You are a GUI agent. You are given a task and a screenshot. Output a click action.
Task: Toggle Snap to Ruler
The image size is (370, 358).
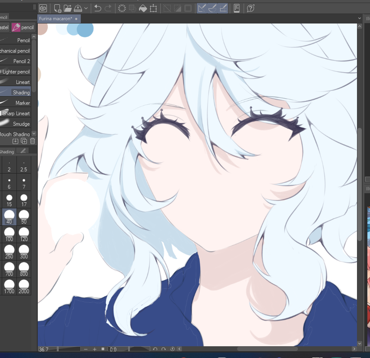[x=202, y=9]
